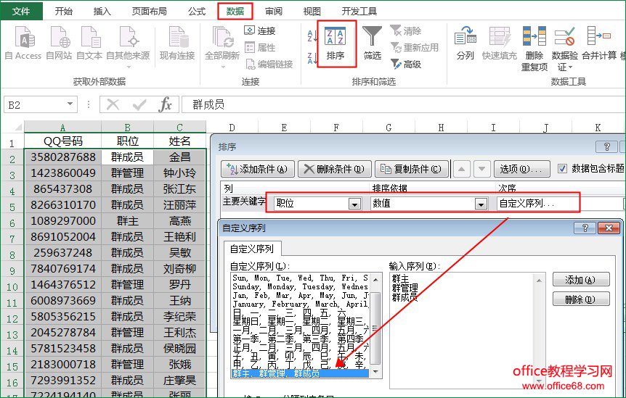Switch to Developer (开发工具) tab

tap(359, 11)
